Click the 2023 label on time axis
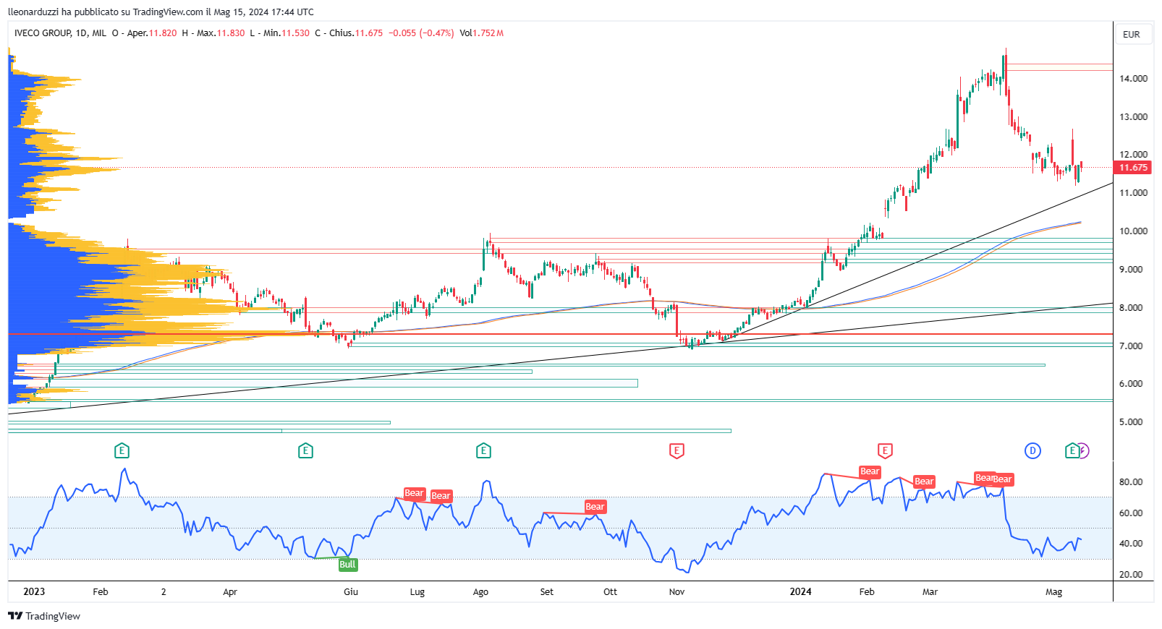 click(x=34, y=591)
